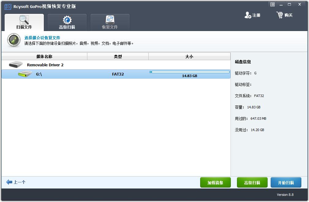Click the green G: drive icon
This screenshot has width=309, height=202.
tap(25, 74)
